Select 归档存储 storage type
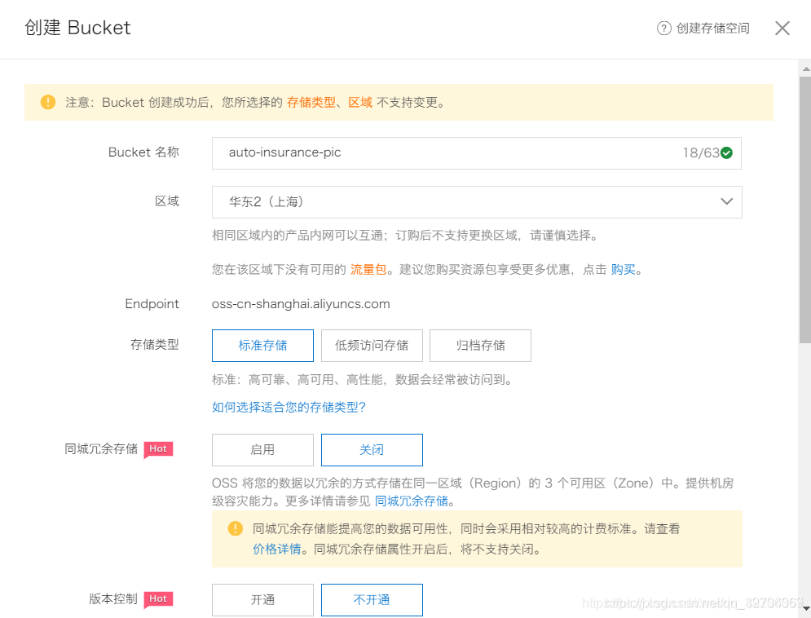Screen dimensions: 811x618 click(x=481, y=346)
